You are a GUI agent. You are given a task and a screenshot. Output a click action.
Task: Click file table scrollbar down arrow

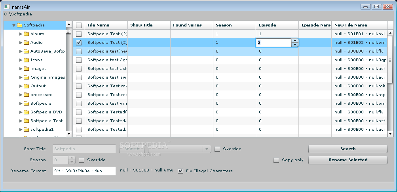pos(390,134)
